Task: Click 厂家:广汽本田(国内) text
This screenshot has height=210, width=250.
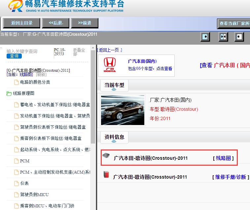Action: click(x=170, y=100)
